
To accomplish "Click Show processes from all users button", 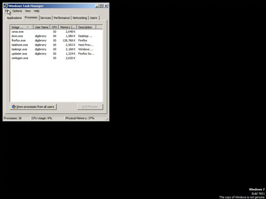I will [33, 107].
